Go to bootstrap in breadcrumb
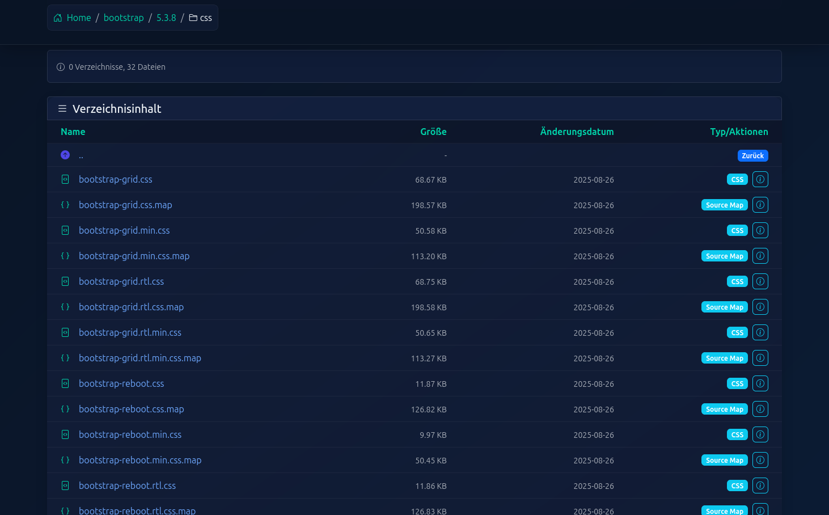Image resolution: width=829 pixels, height=515 pixels. (124, 18)
